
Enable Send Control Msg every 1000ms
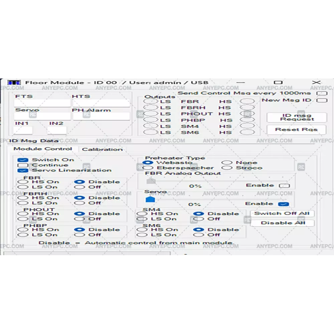(x=322, y=93)
